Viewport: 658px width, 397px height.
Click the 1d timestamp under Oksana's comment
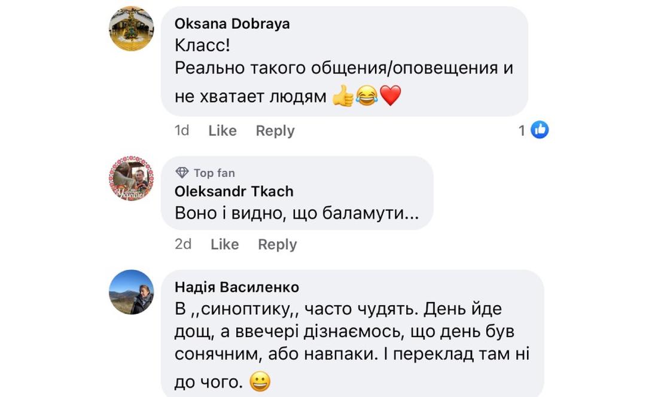(181, 130)
